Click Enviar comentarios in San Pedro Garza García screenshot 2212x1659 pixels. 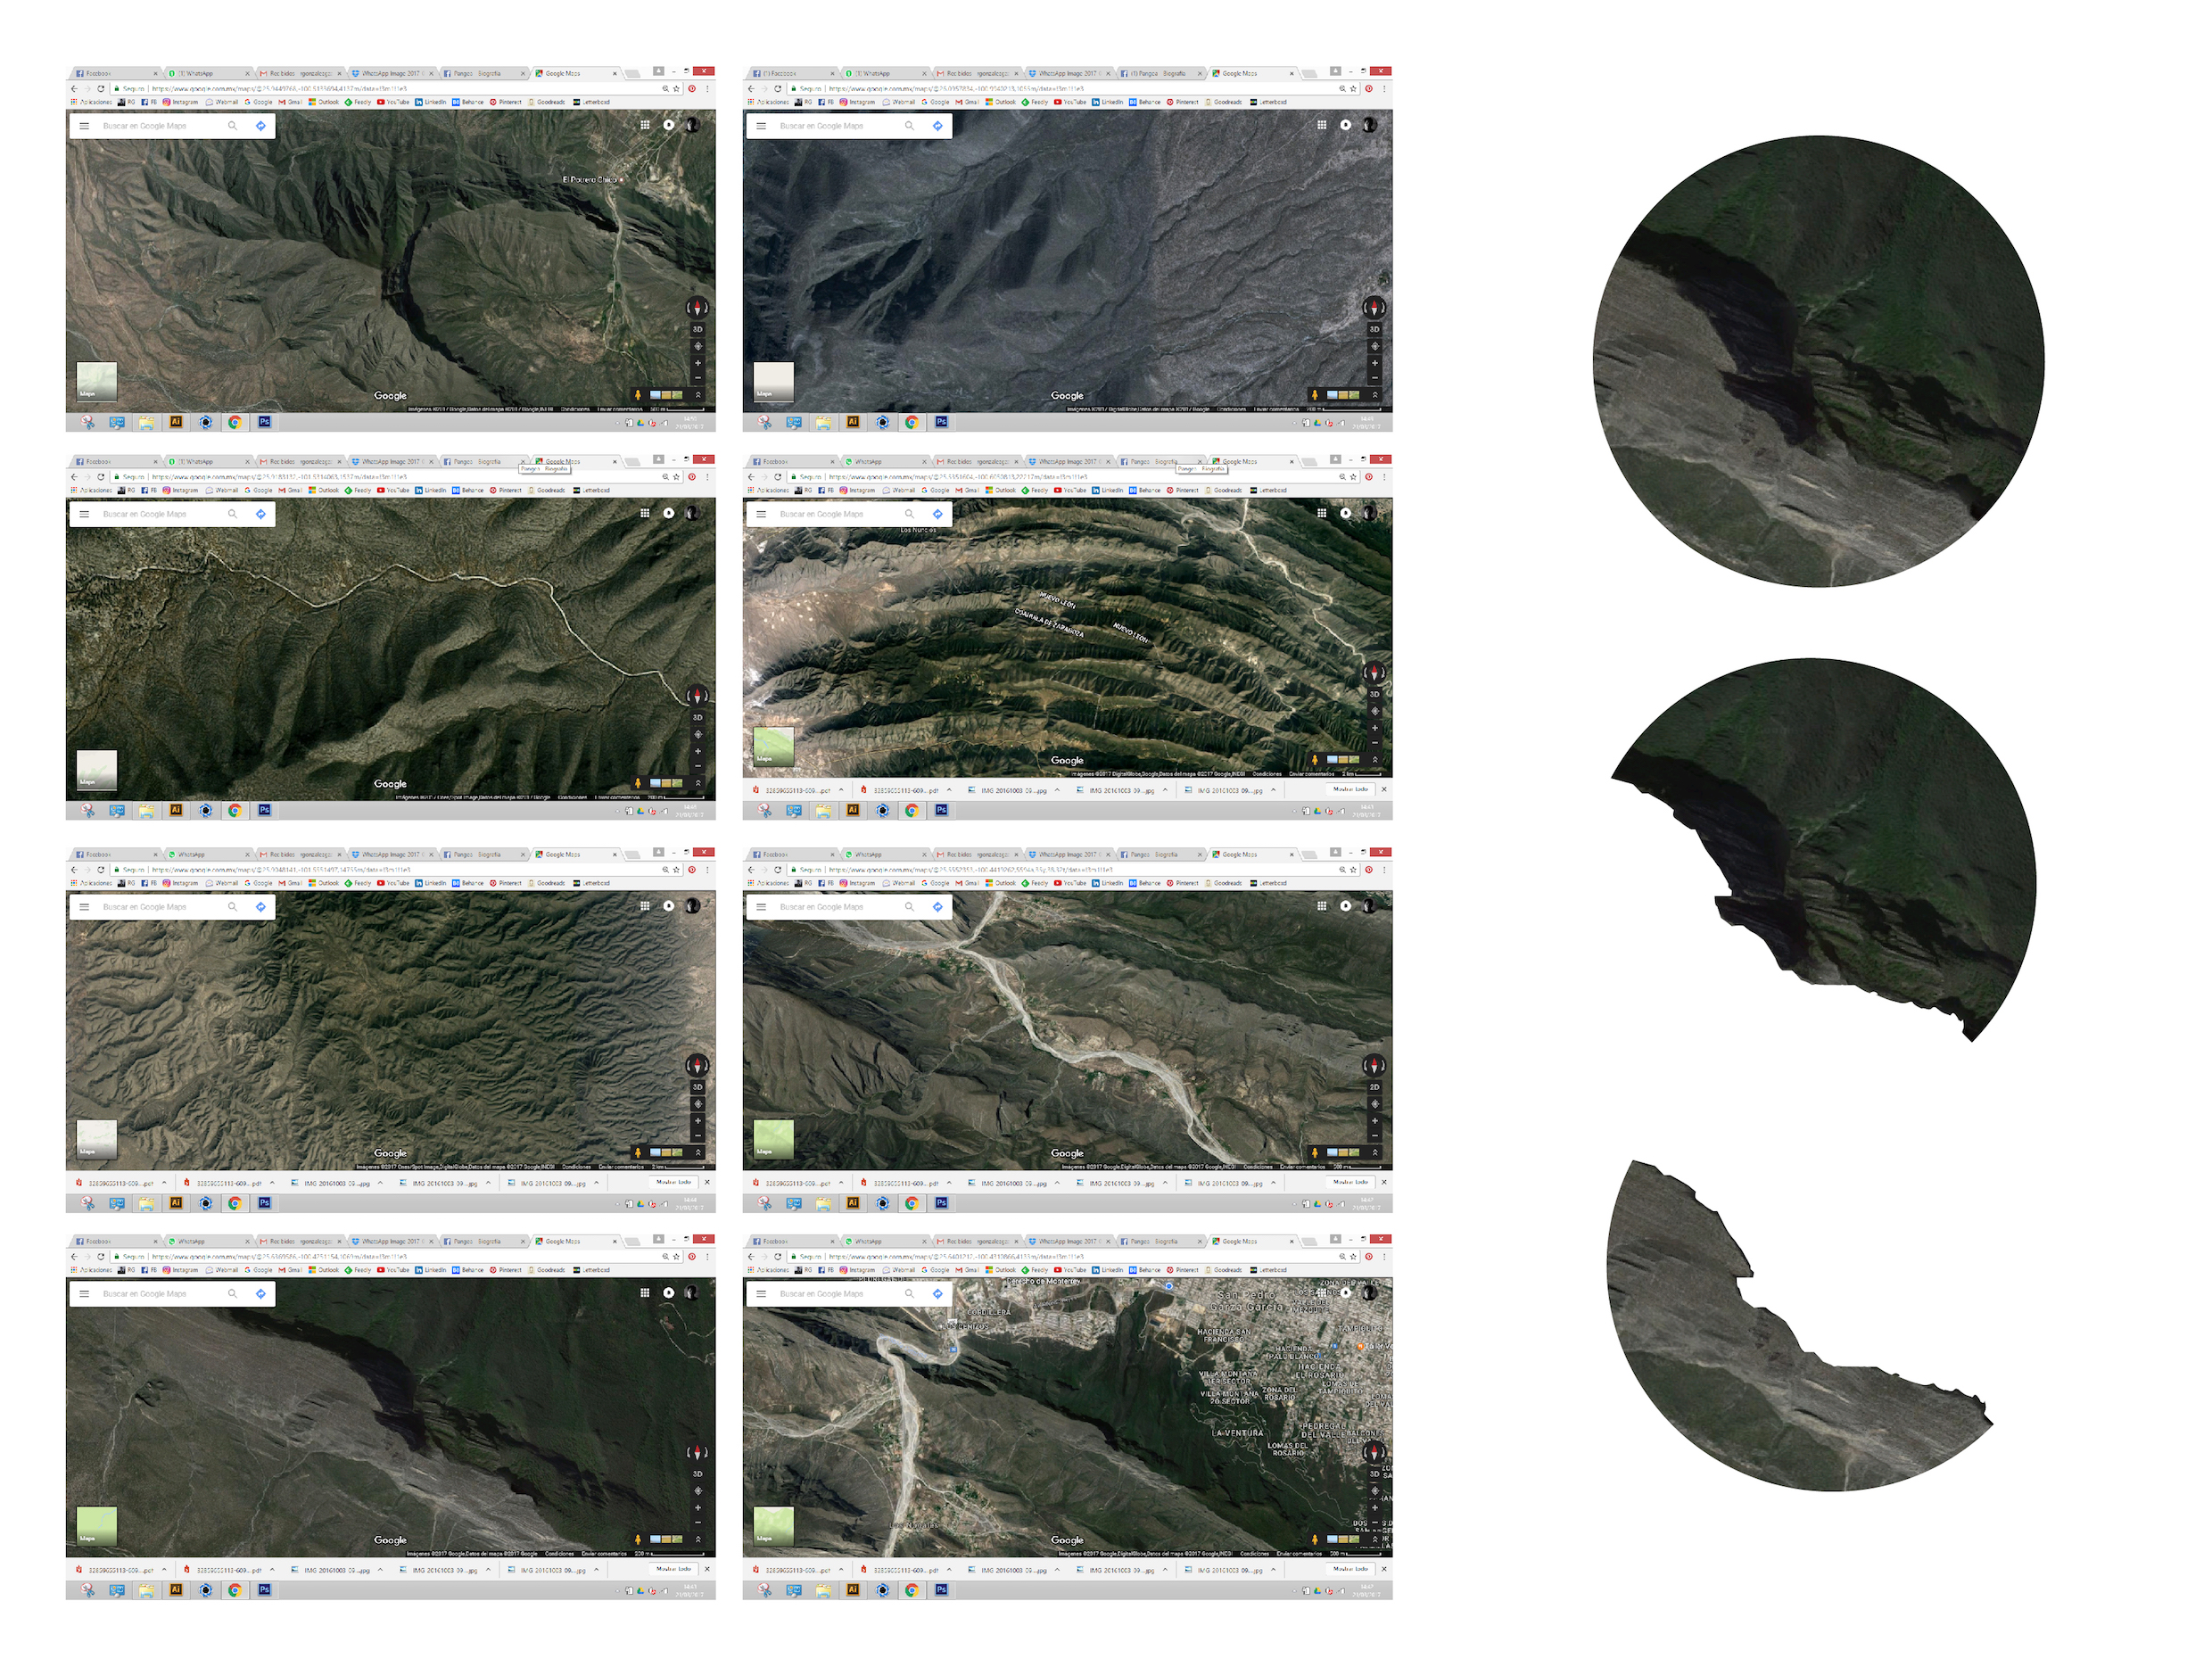pos(1300,1554)
